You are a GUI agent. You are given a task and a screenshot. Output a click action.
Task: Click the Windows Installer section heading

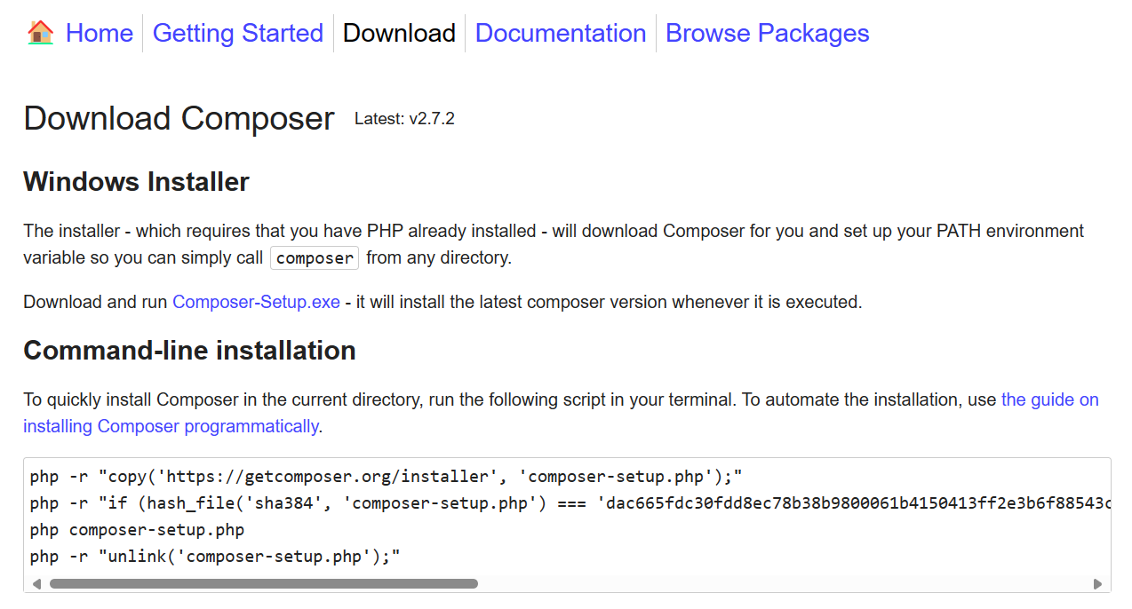pos(136,182)
